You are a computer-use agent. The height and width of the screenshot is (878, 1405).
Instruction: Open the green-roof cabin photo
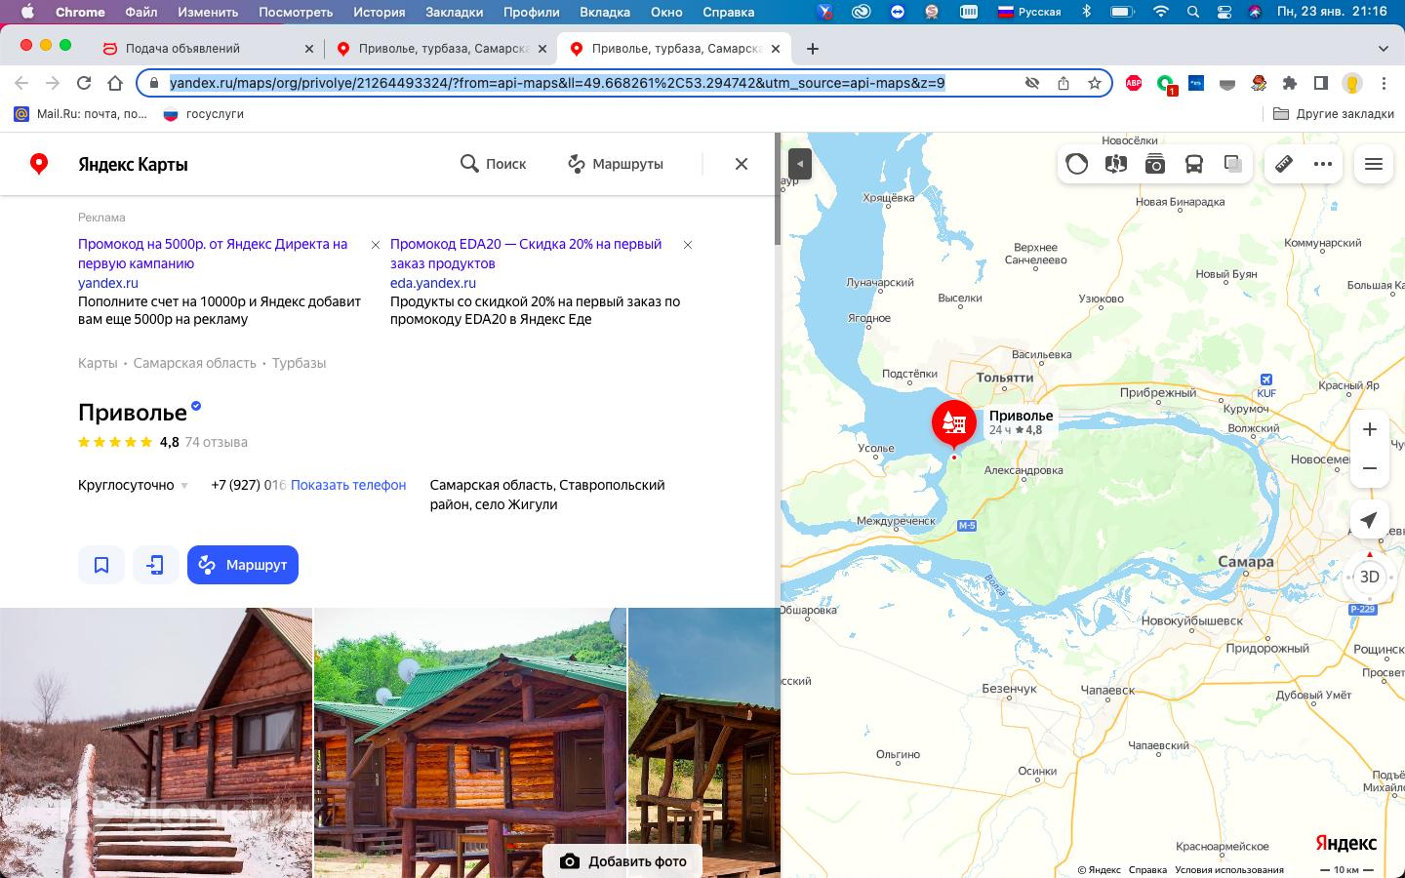tap(470, 742)
